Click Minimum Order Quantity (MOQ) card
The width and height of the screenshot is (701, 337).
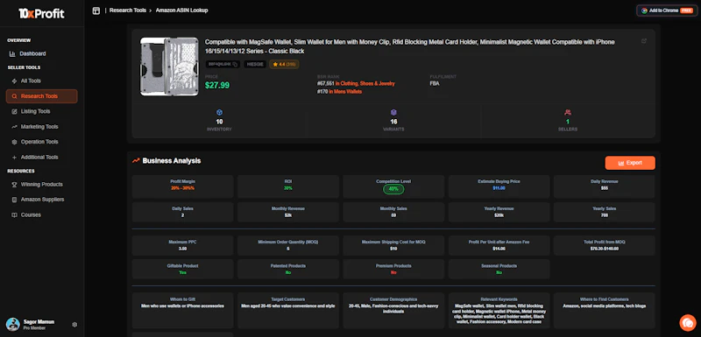(288, 245)
